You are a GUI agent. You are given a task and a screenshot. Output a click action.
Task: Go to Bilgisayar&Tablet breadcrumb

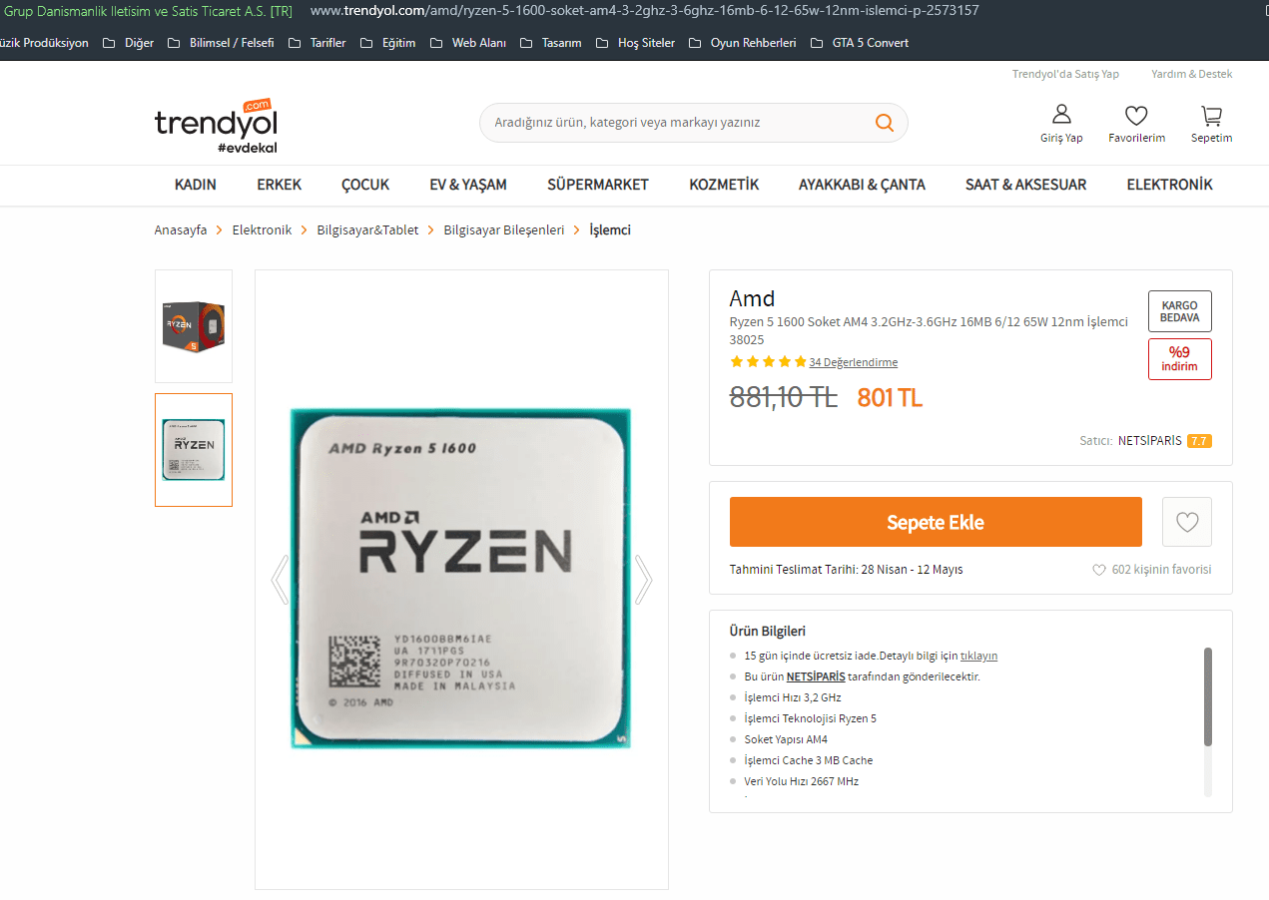coord(367,230)
